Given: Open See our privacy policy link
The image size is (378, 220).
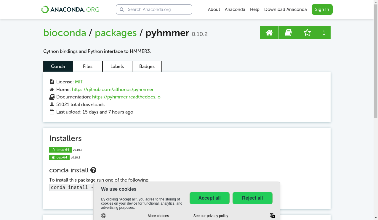Looking at the screenshot, I should [211, 216].
